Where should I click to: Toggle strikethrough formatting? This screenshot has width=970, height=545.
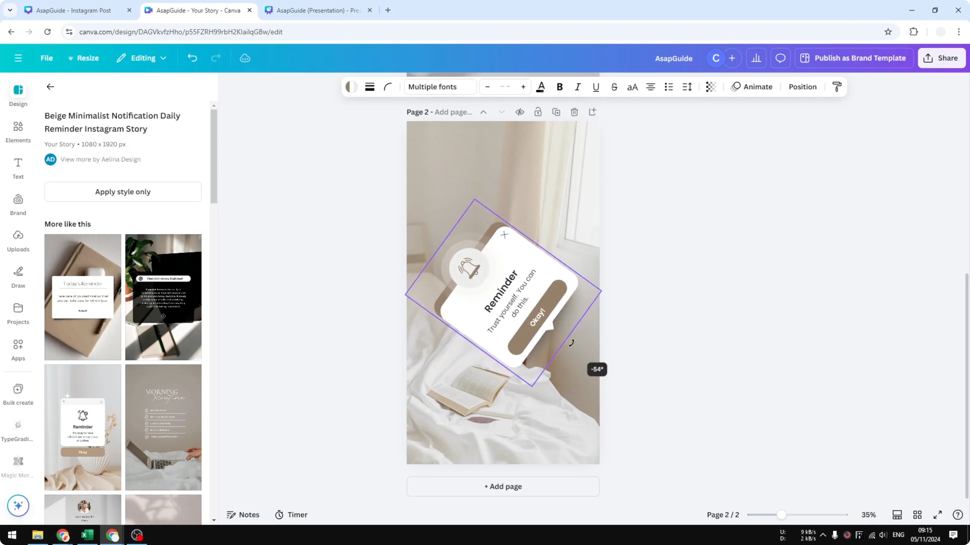614,87
